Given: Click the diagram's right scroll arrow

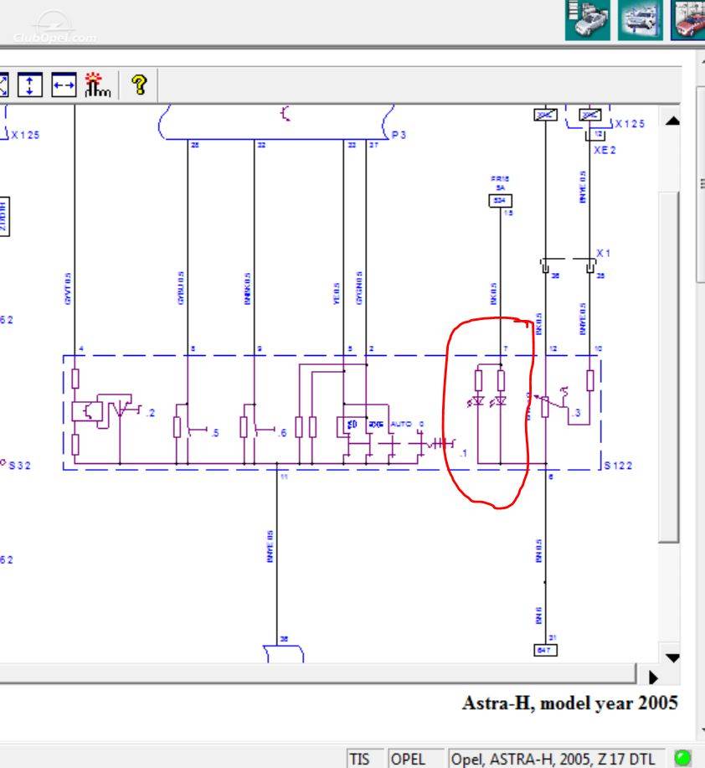Looking at the screenshot, I should [653, 677].
